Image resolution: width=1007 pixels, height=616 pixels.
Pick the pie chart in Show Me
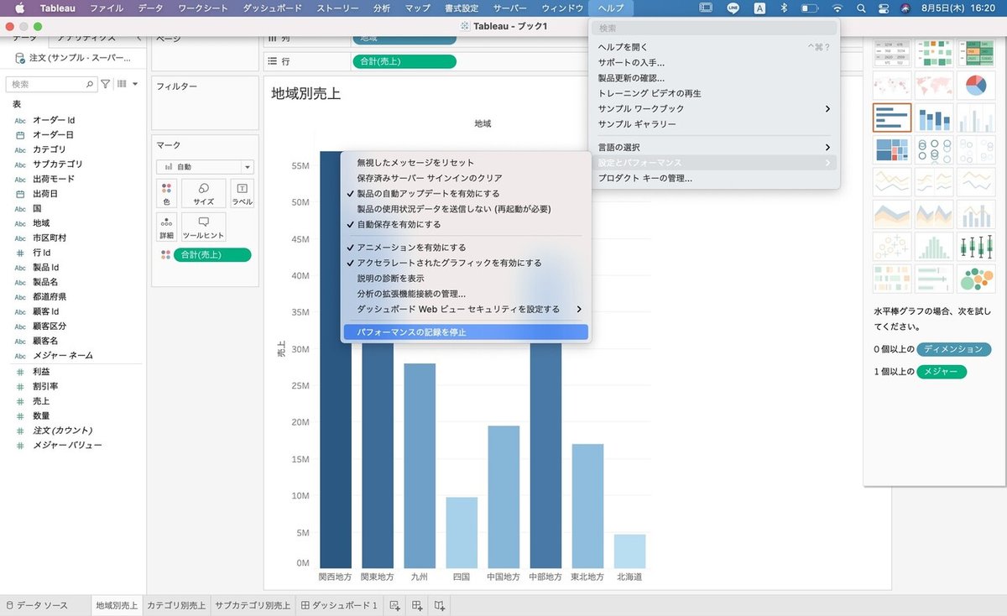click(976, 85)
